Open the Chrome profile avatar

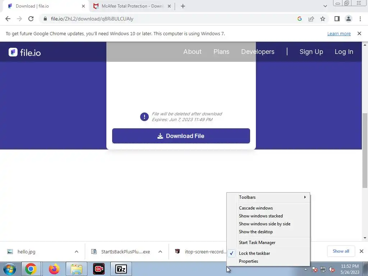tap(349, 19)
